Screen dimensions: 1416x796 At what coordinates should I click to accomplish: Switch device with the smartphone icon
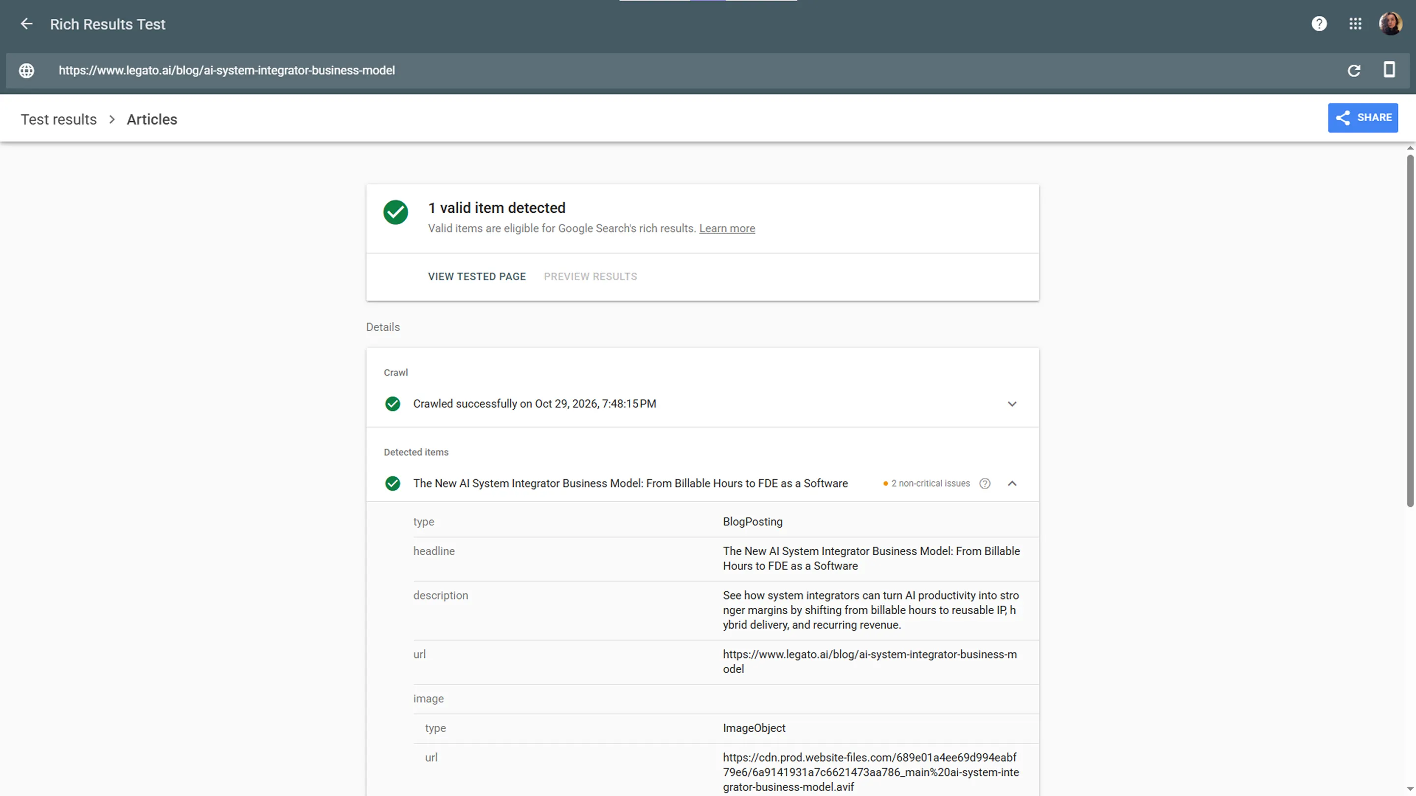coord(1389,70)
